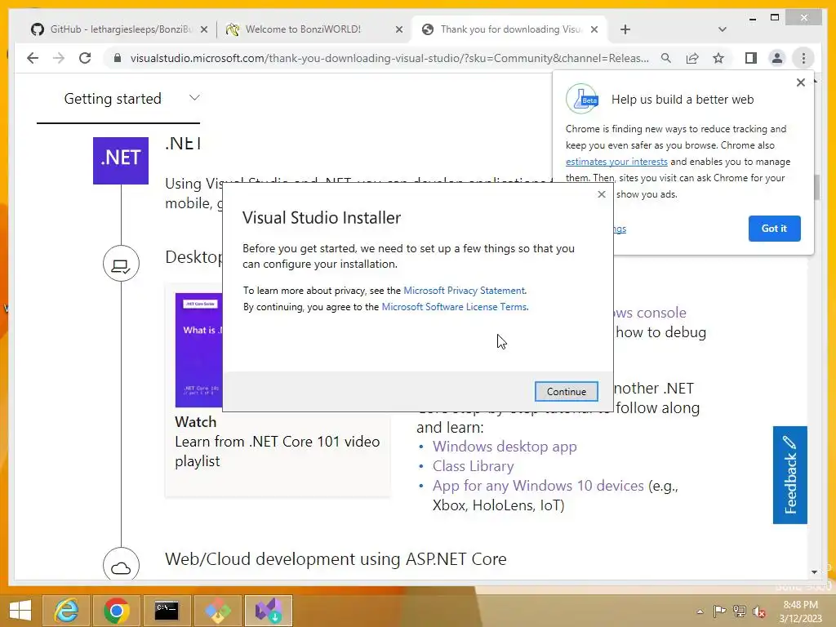Open the colorful diamond app in taskbar
The width and height of the screenshot is (836, 627).
217,610
